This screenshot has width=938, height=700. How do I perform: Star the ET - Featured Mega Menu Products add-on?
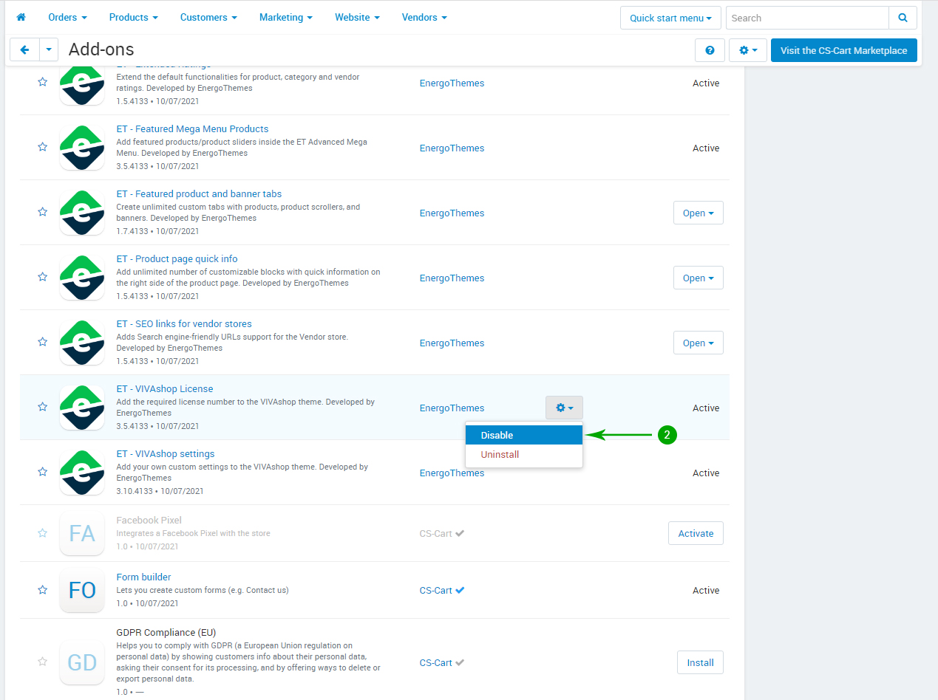42,147
